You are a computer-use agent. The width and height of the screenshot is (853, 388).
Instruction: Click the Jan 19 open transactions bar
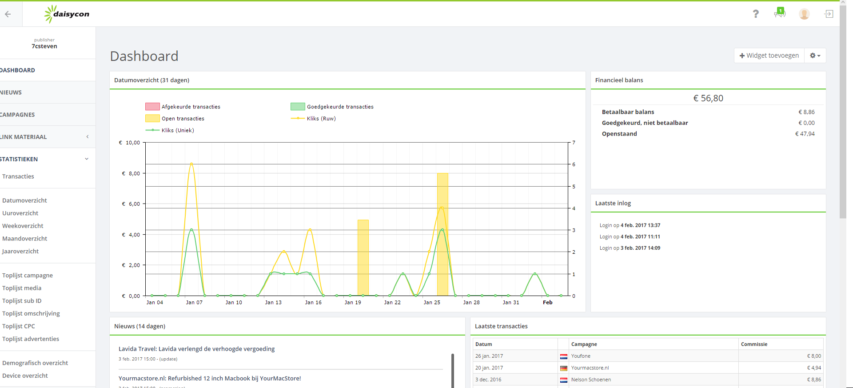363,258
